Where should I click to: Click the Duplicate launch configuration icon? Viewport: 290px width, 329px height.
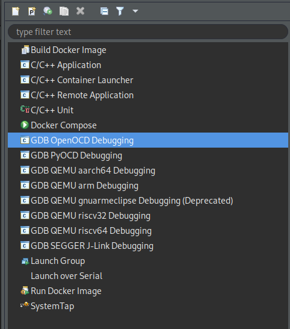point(64,11)
